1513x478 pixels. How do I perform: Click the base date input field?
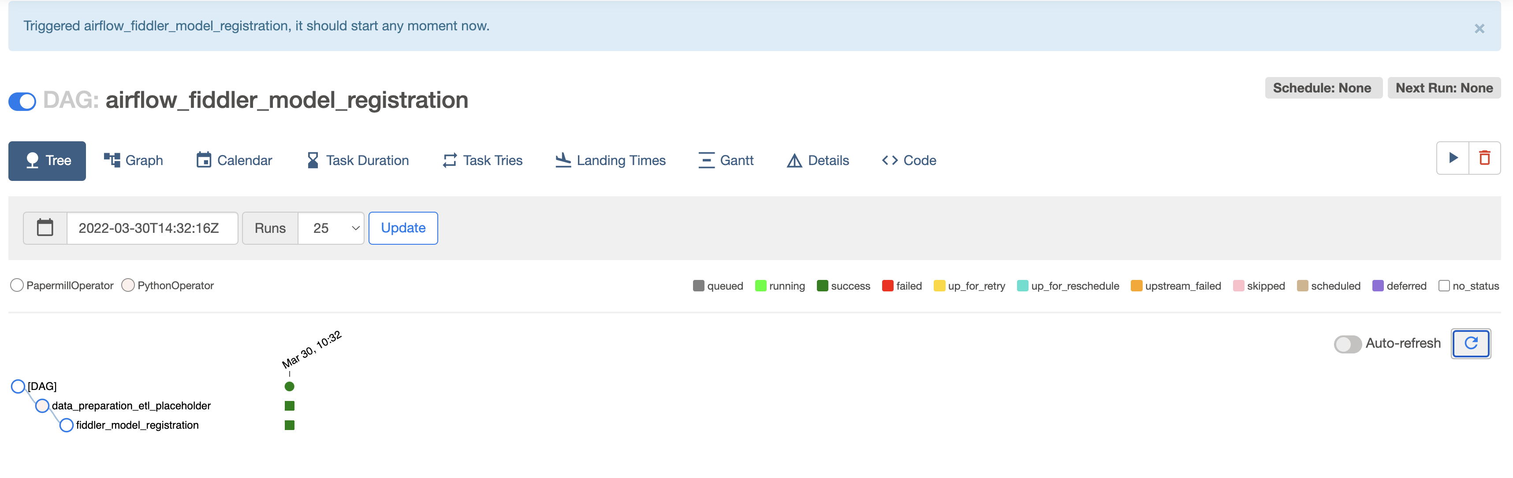(x=152, y=228)
